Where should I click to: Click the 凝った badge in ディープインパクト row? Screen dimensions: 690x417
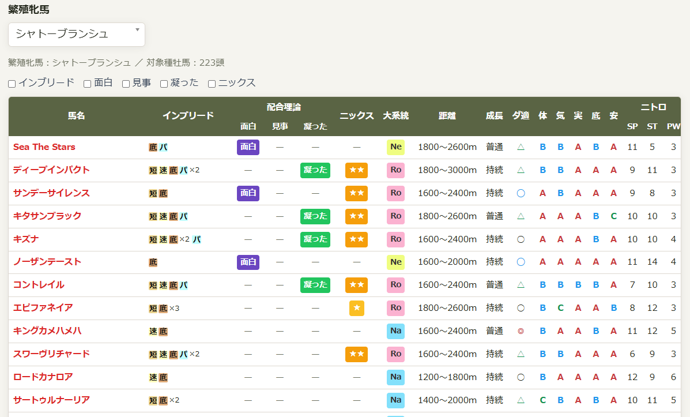point(315,170)
